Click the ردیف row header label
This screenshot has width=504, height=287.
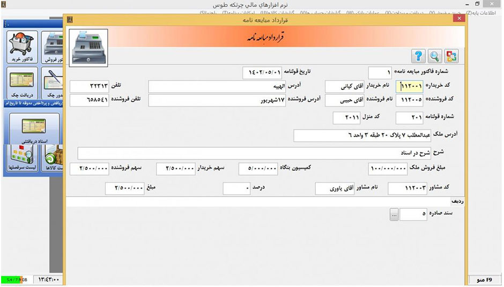click(457, 201)
